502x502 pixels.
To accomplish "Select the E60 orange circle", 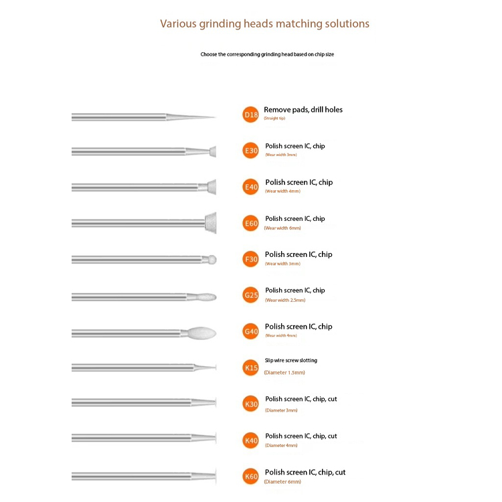I will click(x=251, y=223).
